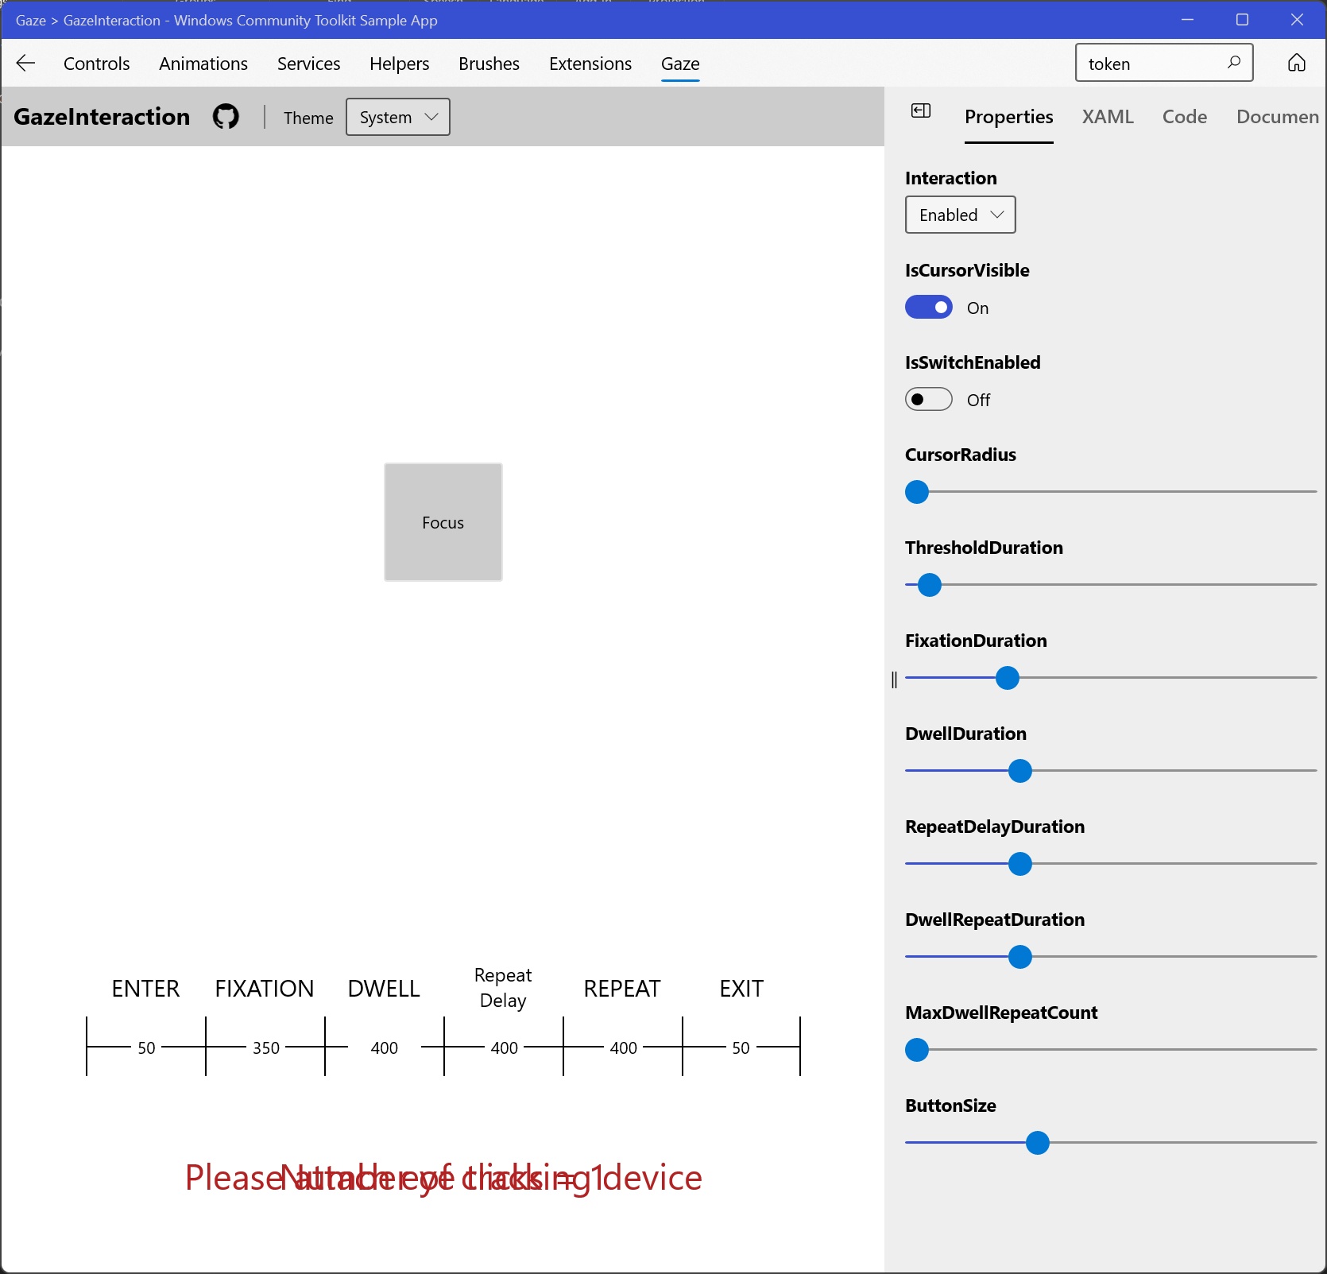This screenshot has width=1327, height=1274.
Task: Toggle IsCursorVisible switch off
Action: [928, 307]
